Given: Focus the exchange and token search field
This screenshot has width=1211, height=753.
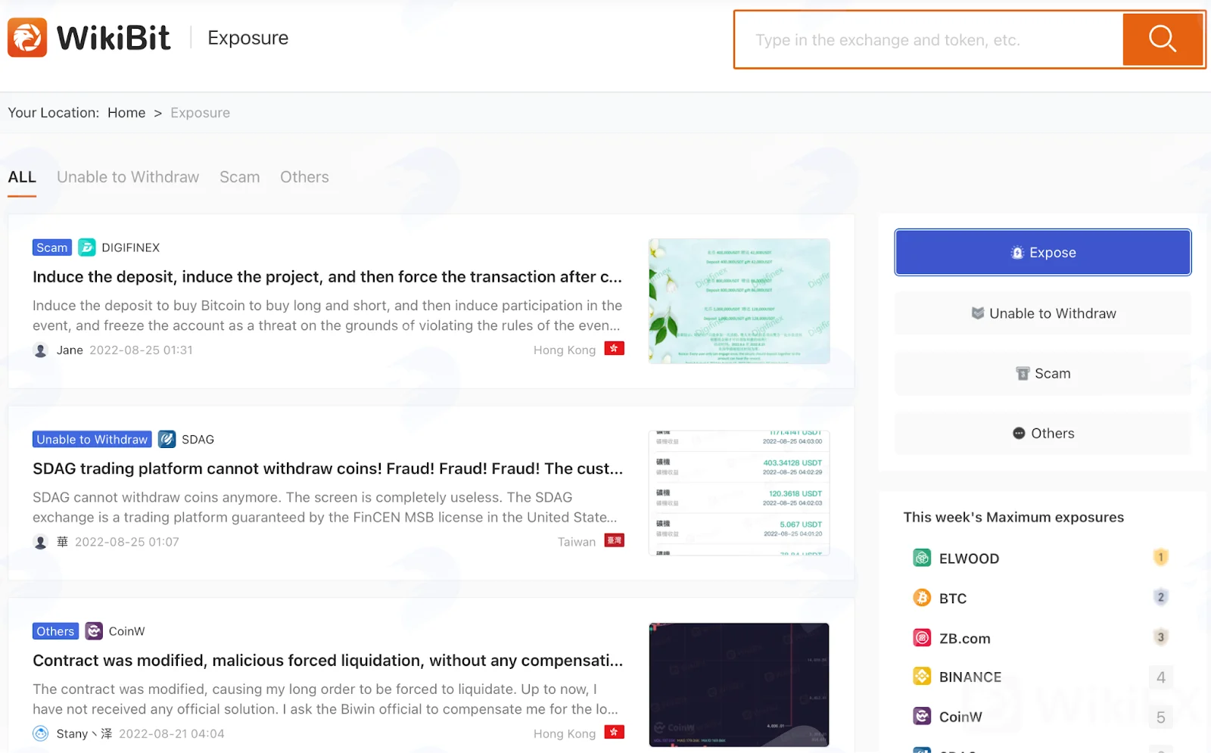Looking at the screenshot, I should pyautogui.click(x=929, y=39).
